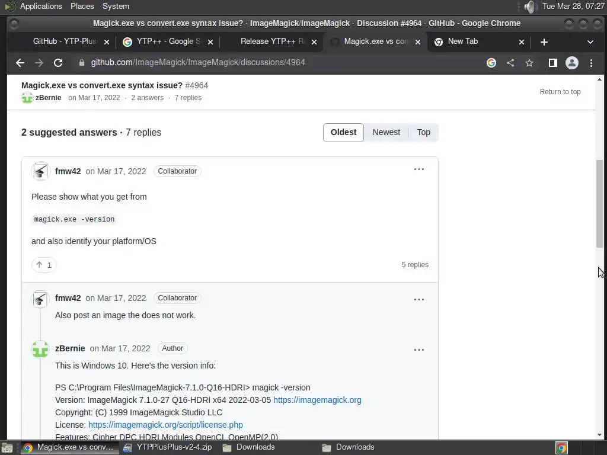Viewport: 607px width, 455px height.
Task: Open the System menu
Action: 116,6
